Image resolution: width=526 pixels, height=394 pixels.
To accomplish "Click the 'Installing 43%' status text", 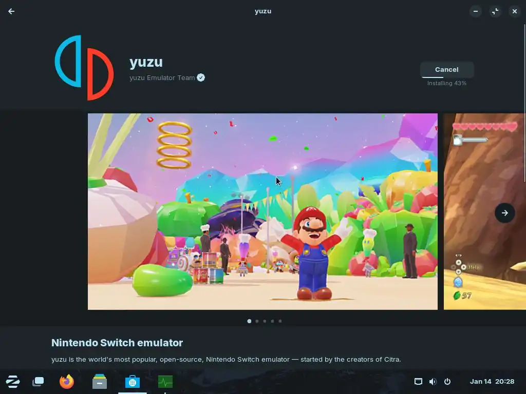I will coord(446,83).
